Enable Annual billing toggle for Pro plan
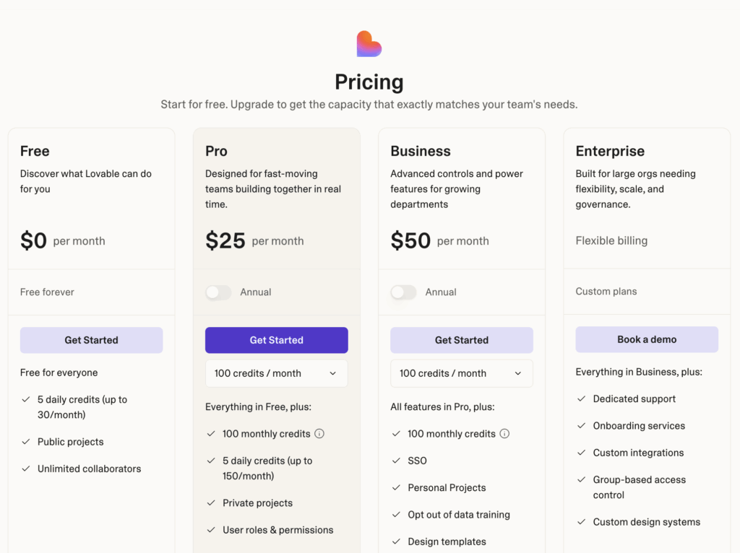Screen dimensions: 740x553 click(218, 292)
